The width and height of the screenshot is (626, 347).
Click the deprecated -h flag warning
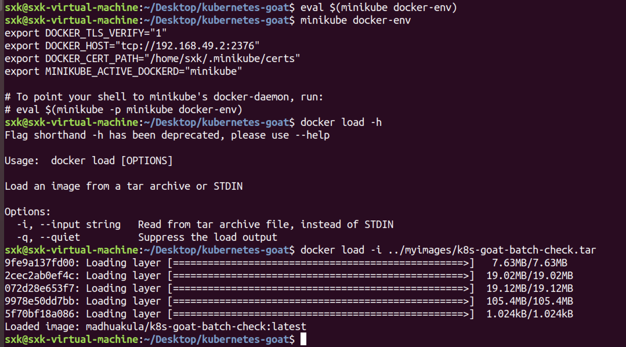[167, 135]
